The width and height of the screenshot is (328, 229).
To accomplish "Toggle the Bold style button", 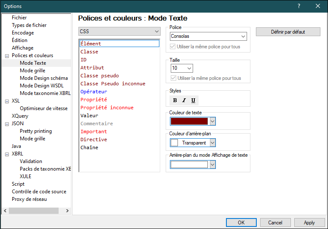I will point(175,100).
